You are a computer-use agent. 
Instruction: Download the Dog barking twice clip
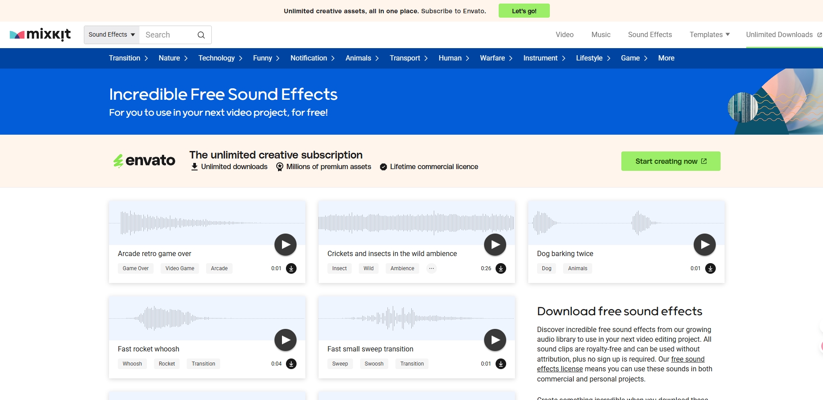coord(710,268)
